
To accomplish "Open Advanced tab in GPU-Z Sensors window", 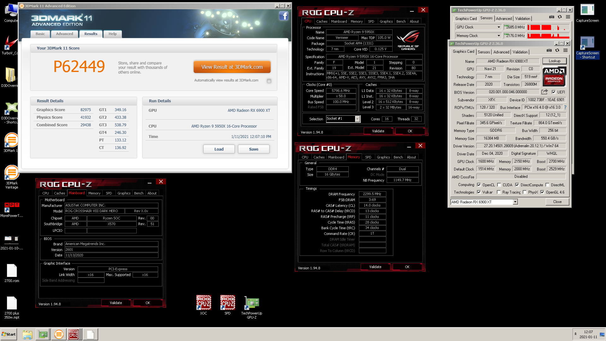I will 504,19.
